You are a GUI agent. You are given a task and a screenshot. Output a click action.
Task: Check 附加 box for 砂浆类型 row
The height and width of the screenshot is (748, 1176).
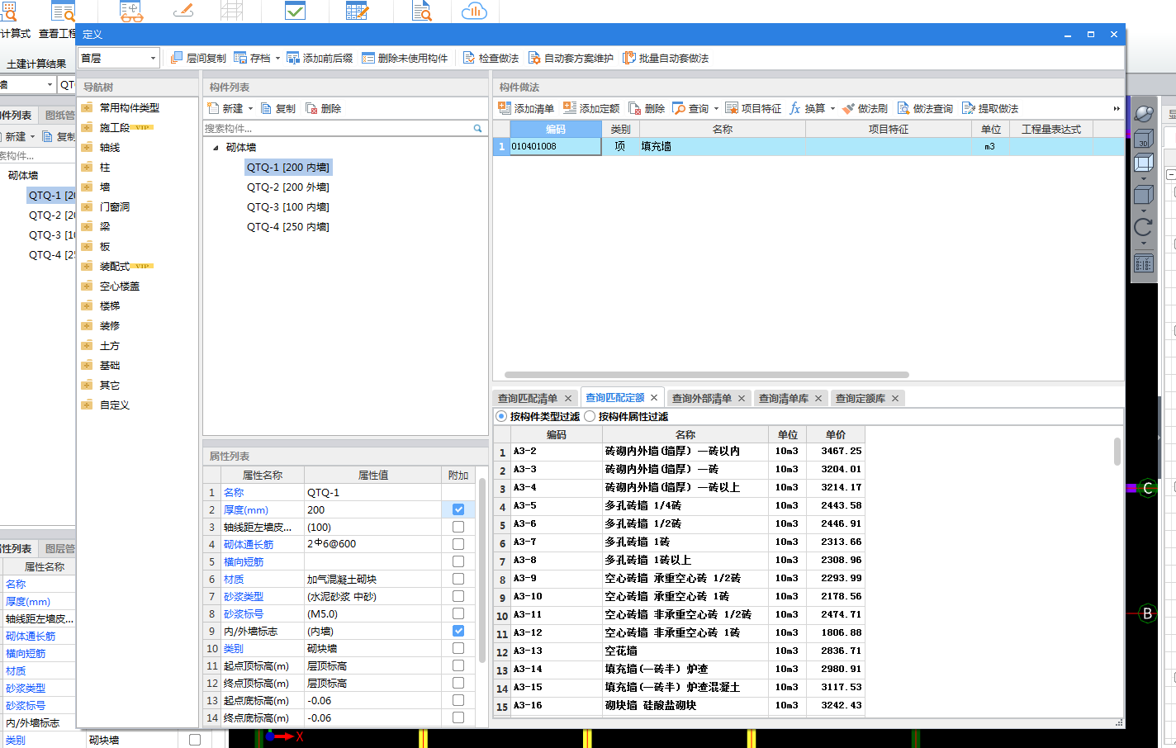coord(458,596)
